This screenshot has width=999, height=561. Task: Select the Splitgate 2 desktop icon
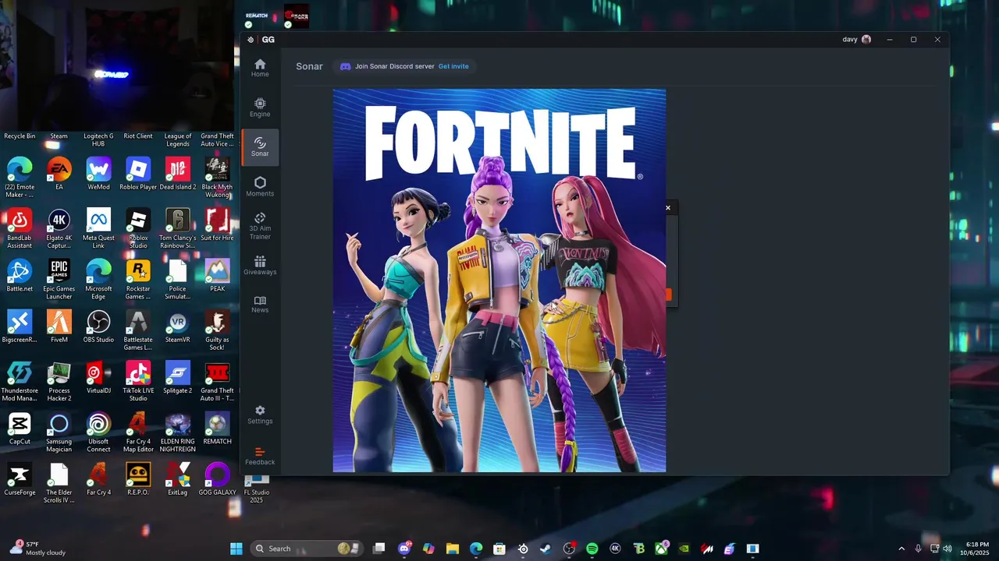tap(178, 377)
